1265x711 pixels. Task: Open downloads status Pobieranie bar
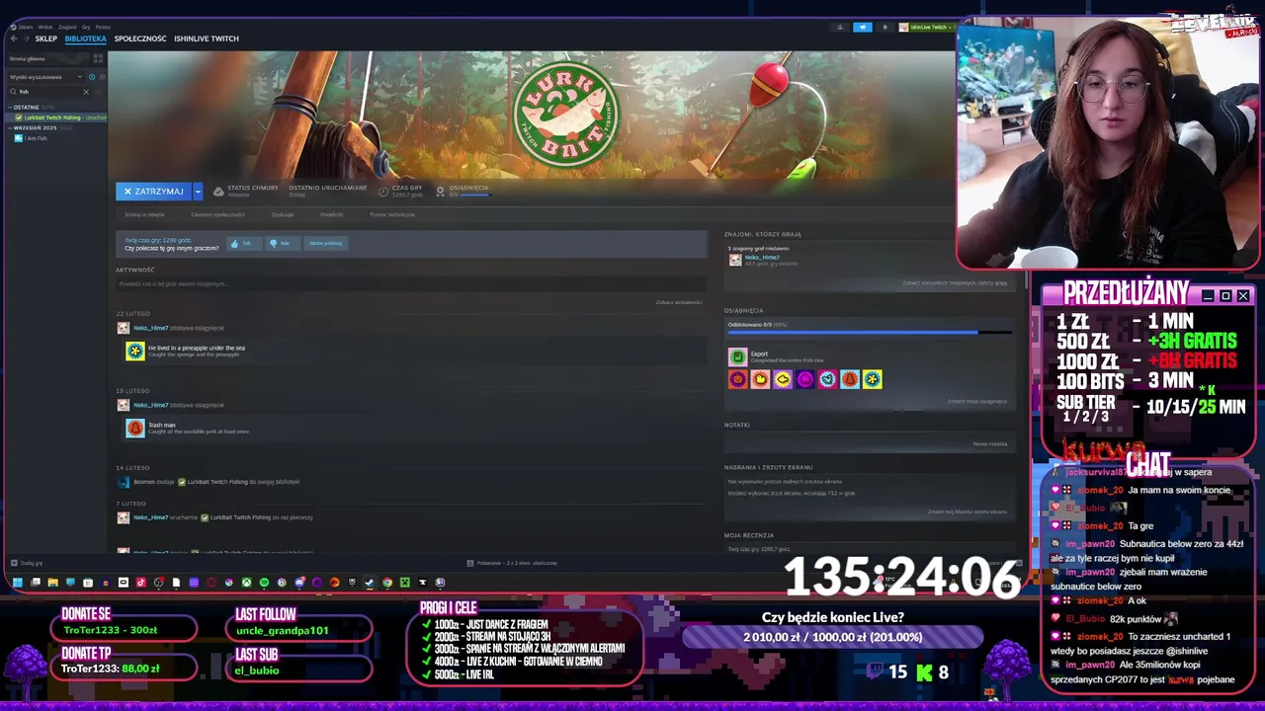pyautogui.click(x=512, y=563)
